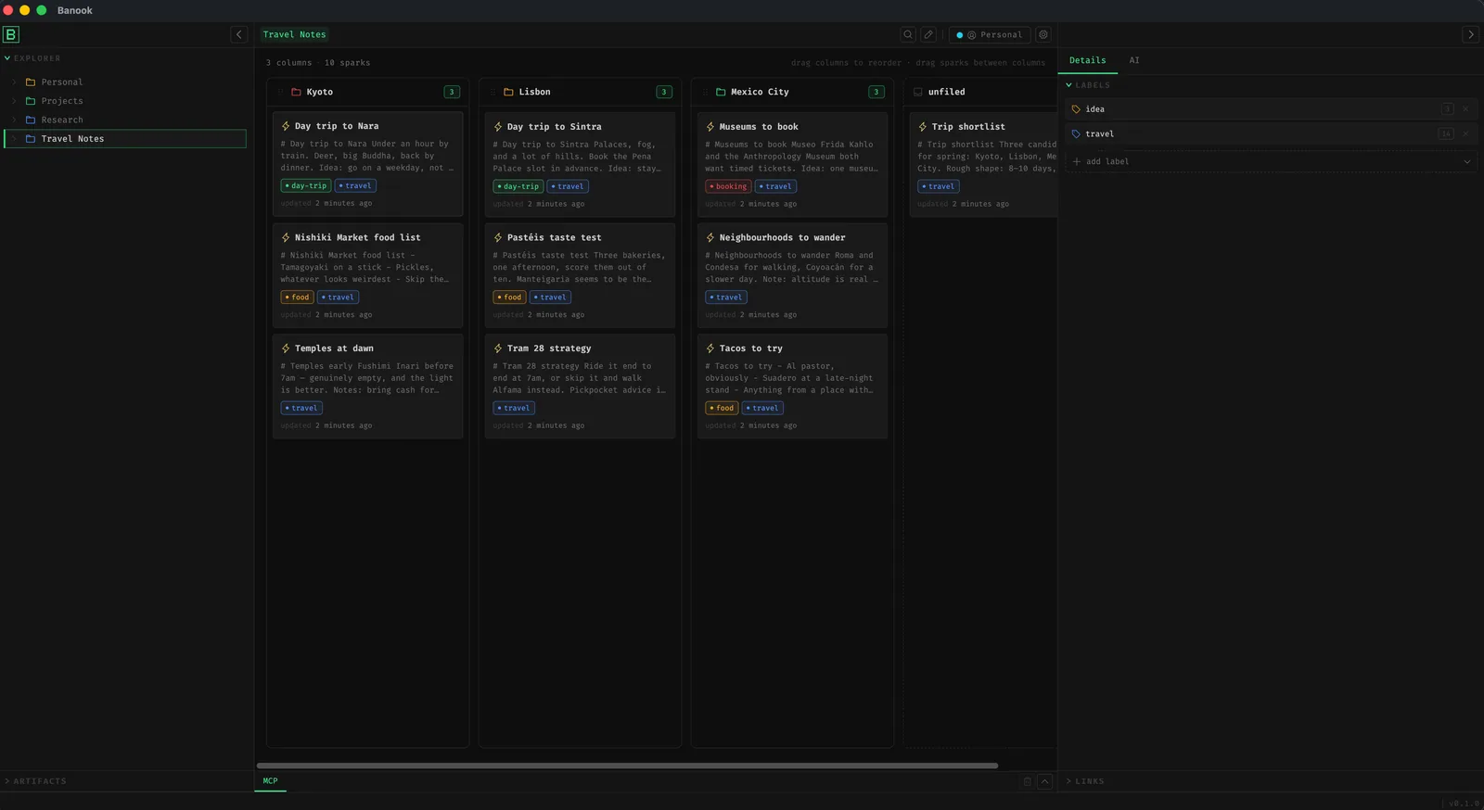
Task: Expand the bottom MCP panel
Action: [x=1045, y=781]
